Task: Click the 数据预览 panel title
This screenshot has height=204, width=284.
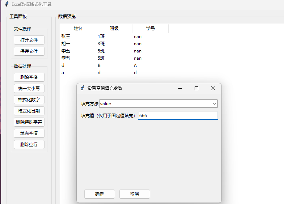Action: click(x=67, y=17)
